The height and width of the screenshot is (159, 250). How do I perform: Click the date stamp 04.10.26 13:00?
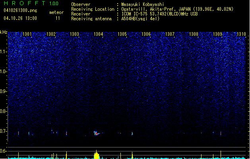(20, 18)
